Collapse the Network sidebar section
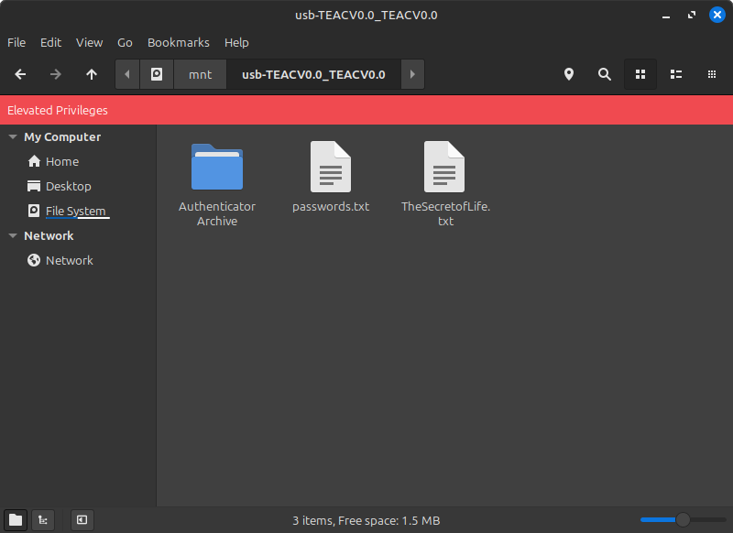This screenshot has height=533, width=733. tap(13, 235)
